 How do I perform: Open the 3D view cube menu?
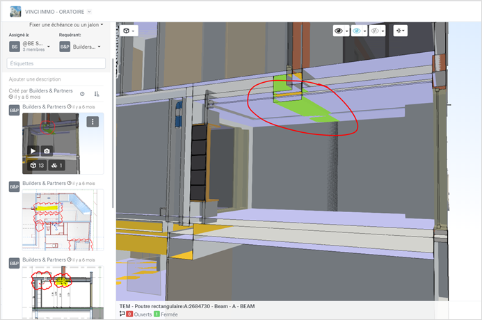point(129,31)
